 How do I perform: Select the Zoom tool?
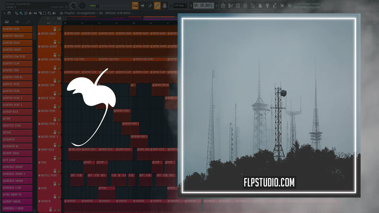click(49, 13)
